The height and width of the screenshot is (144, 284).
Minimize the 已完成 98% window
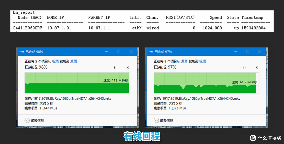point(107,52)
